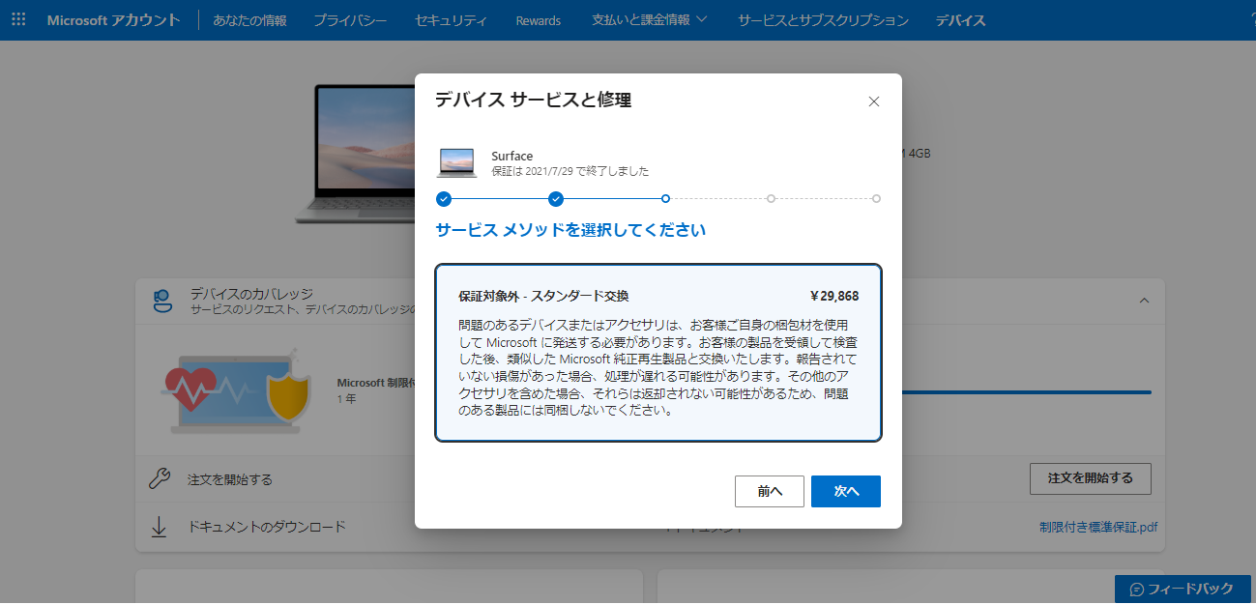Go to the あなたの情報 tab

249,20
